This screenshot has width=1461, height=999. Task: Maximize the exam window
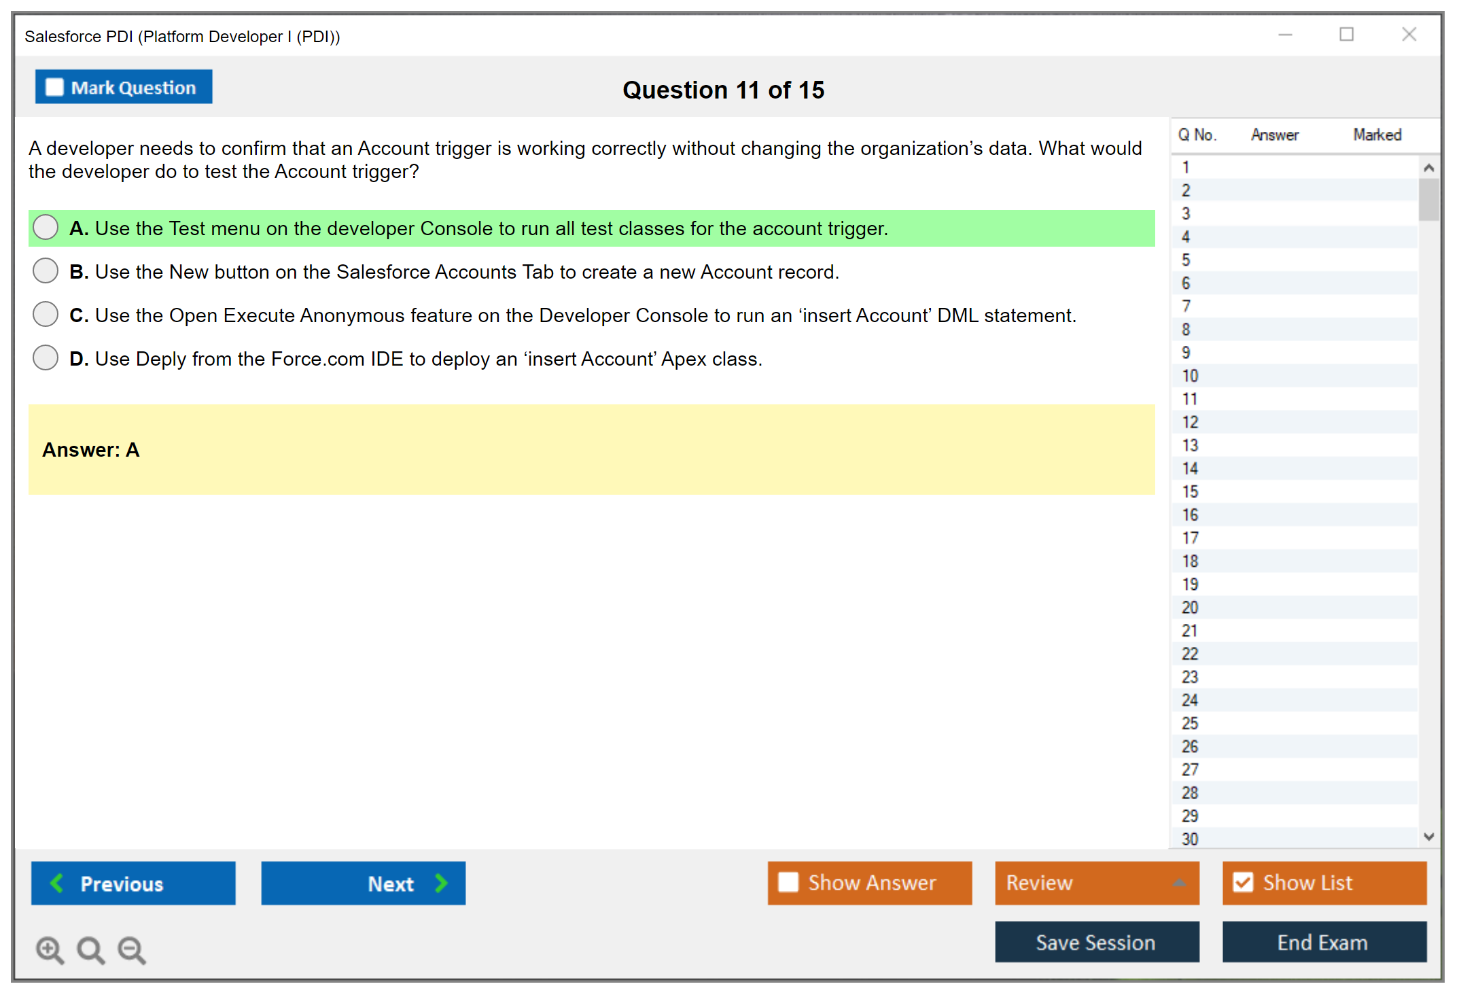tap(1346, 35)
